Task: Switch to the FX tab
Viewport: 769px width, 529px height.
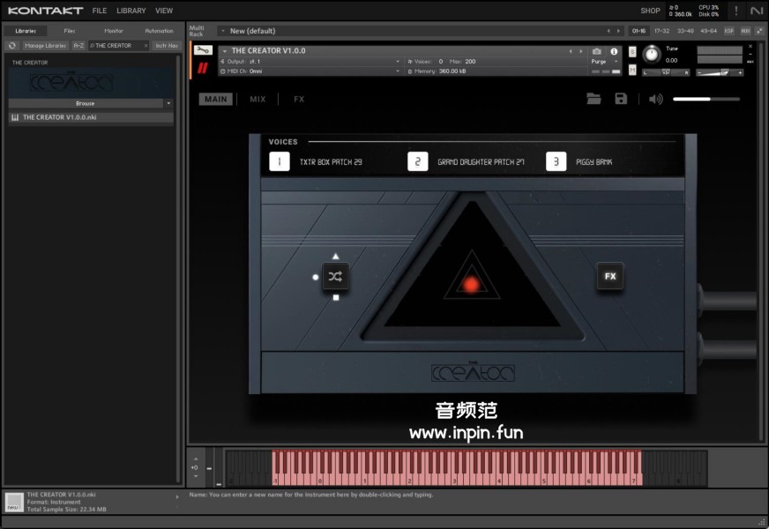Action: coord(299,99)
